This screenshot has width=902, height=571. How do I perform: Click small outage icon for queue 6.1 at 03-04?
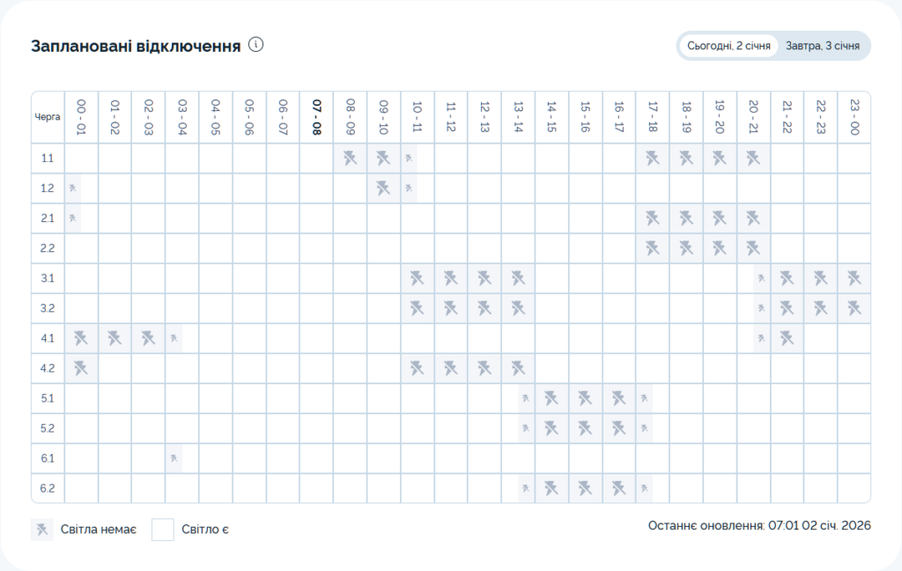174,458
